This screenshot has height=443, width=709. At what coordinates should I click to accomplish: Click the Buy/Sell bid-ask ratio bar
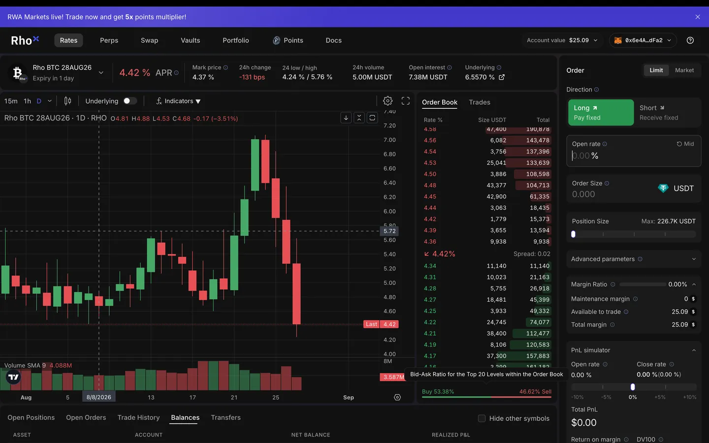point(486,397)
